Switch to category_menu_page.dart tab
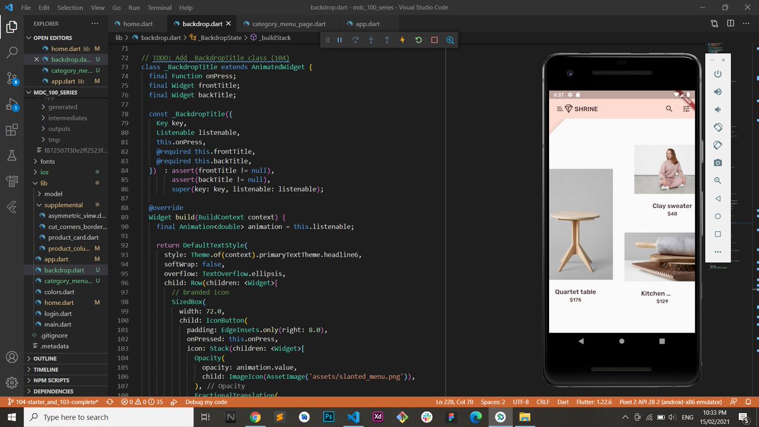Image resolution: width=759 pixels, height=427 pixels. (x=288, y=24)
